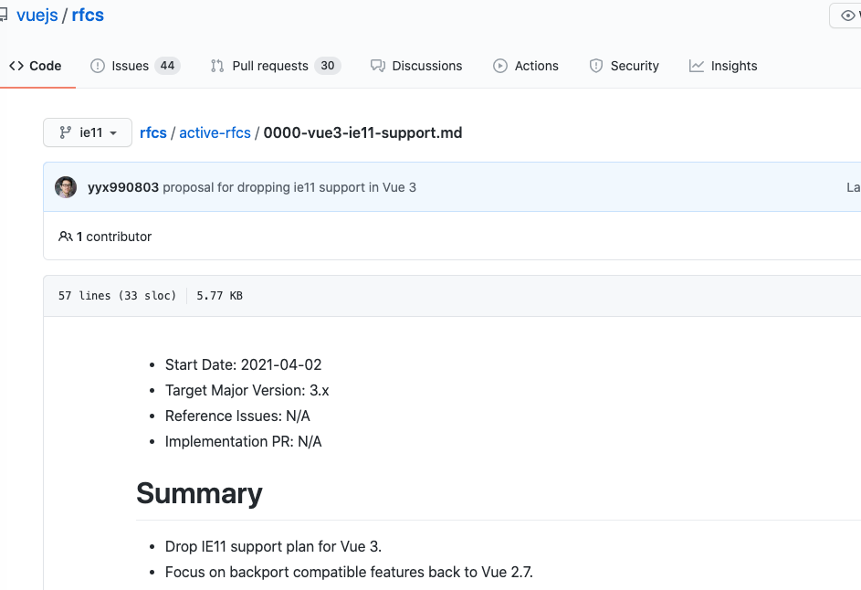Open the Discussions tab
Screen dimensions: 861x590
[416, 66]
